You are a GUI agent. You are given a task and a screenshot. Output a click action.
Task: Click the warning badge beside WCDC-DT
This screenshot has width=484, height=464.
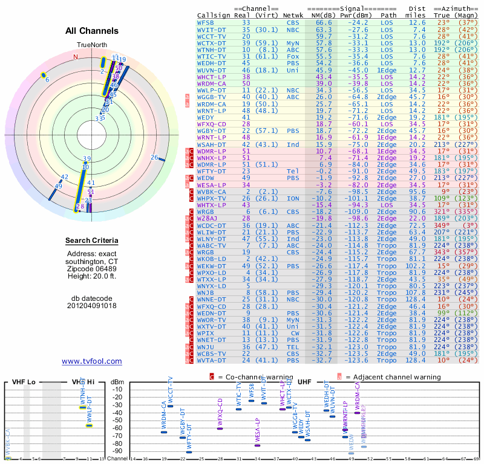[189, 226]
